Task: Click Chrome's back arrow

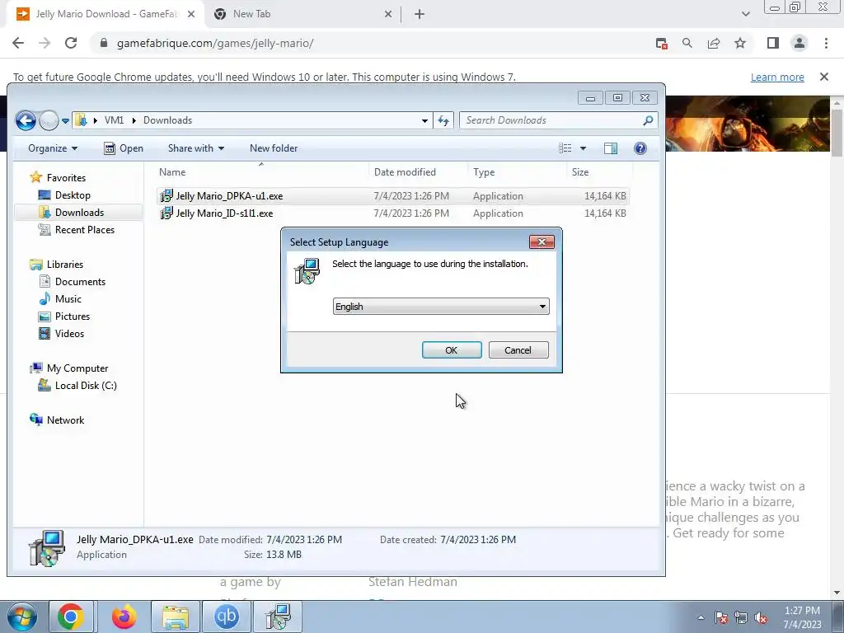Action: (18, 43)
